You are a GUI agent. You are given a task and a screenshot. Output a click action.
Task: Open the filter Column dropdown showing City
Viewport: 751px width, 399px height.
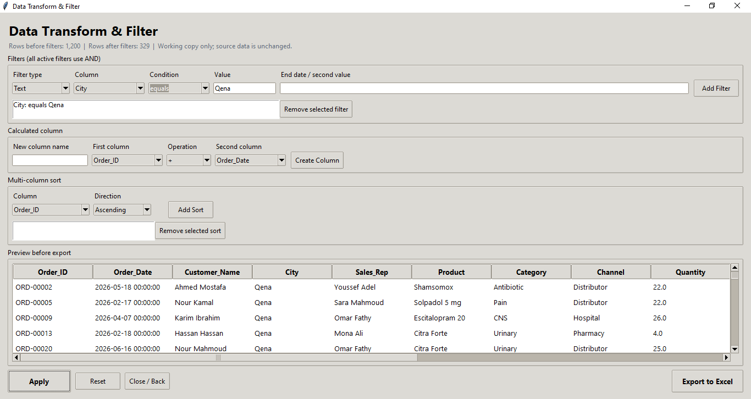coord(109,88)
